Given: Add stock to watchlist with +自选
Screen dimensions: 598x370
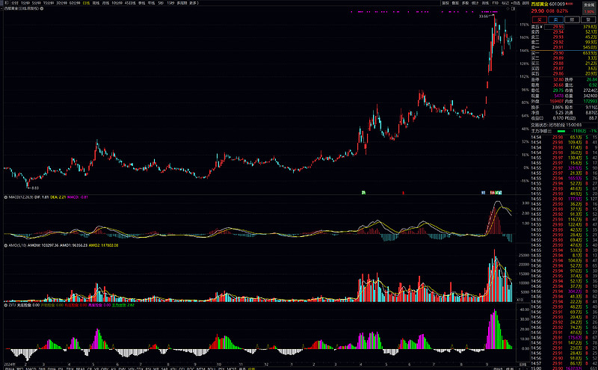Looking at the screenshot, I should coord(516,3).
